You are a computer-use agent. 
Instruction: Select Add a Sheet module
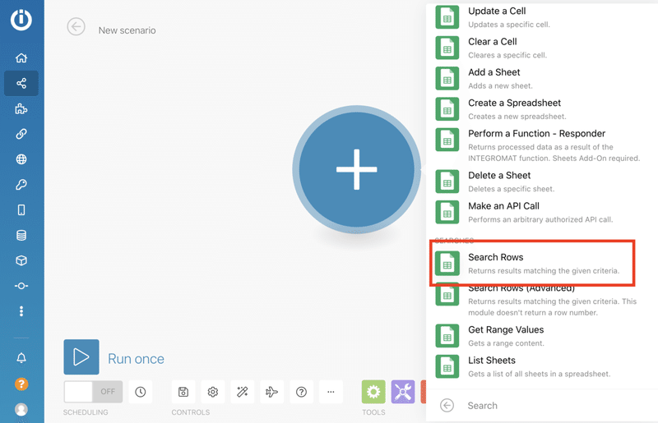click(x=542, y=78)
